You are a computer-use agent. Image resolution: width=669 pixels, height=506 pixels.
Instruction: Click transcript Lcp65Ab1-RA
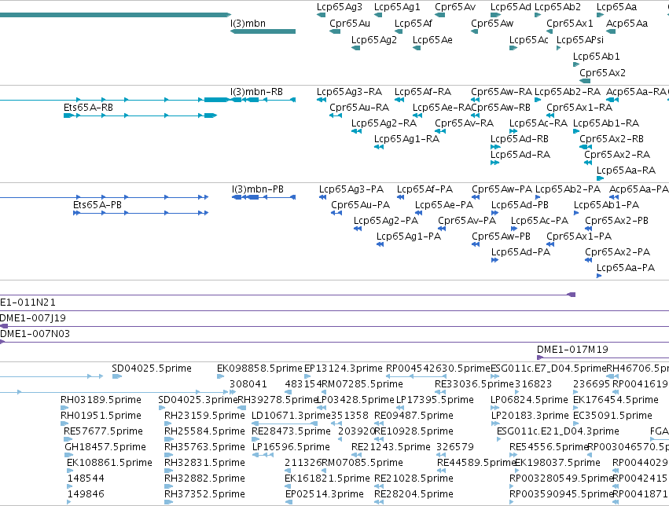click(x=606, y=123)
